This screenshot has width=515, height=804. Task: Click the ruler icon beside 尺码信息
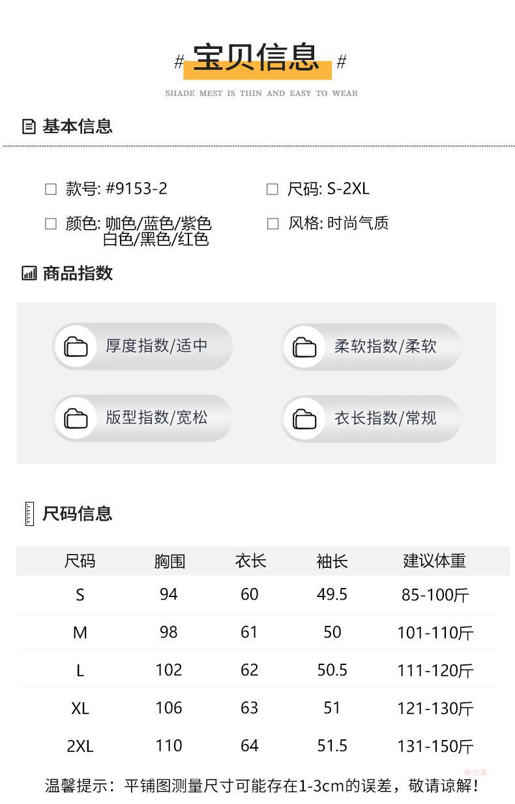(29, 514)
